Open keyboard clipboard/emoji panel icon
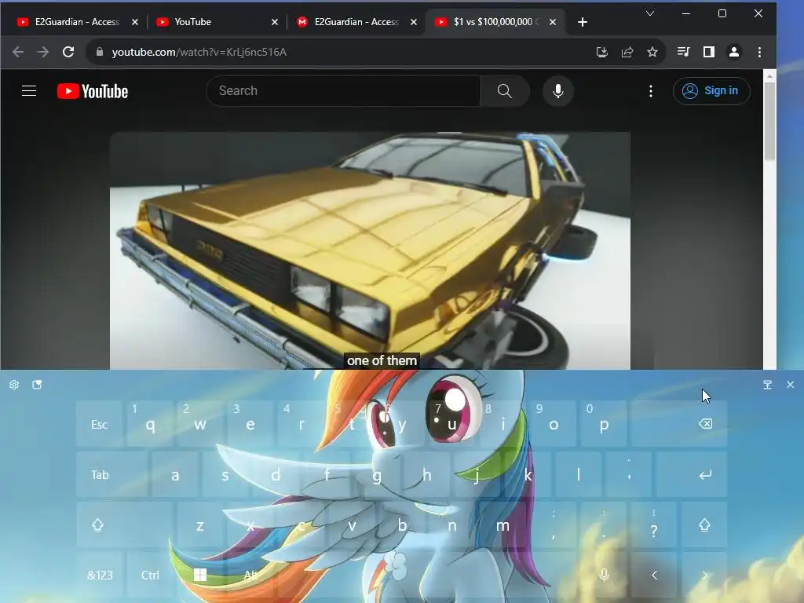The image size is (804, 603). click(x=37, y=385)
